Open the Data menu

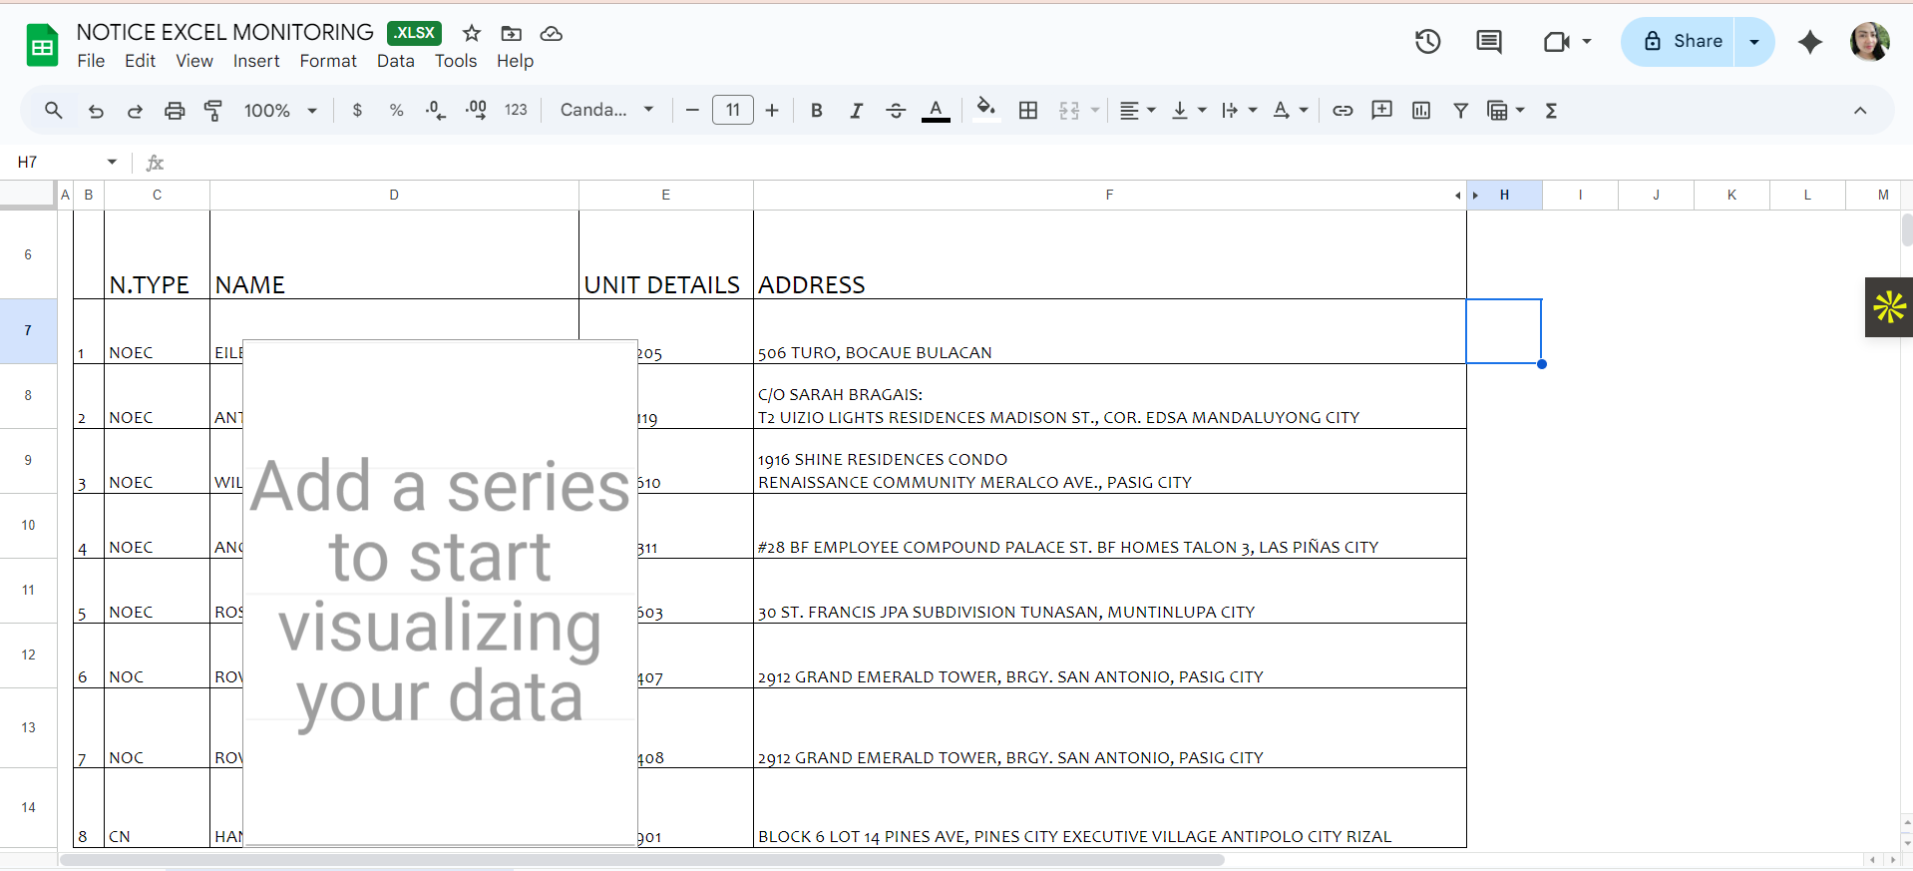[x=395, y=61]
